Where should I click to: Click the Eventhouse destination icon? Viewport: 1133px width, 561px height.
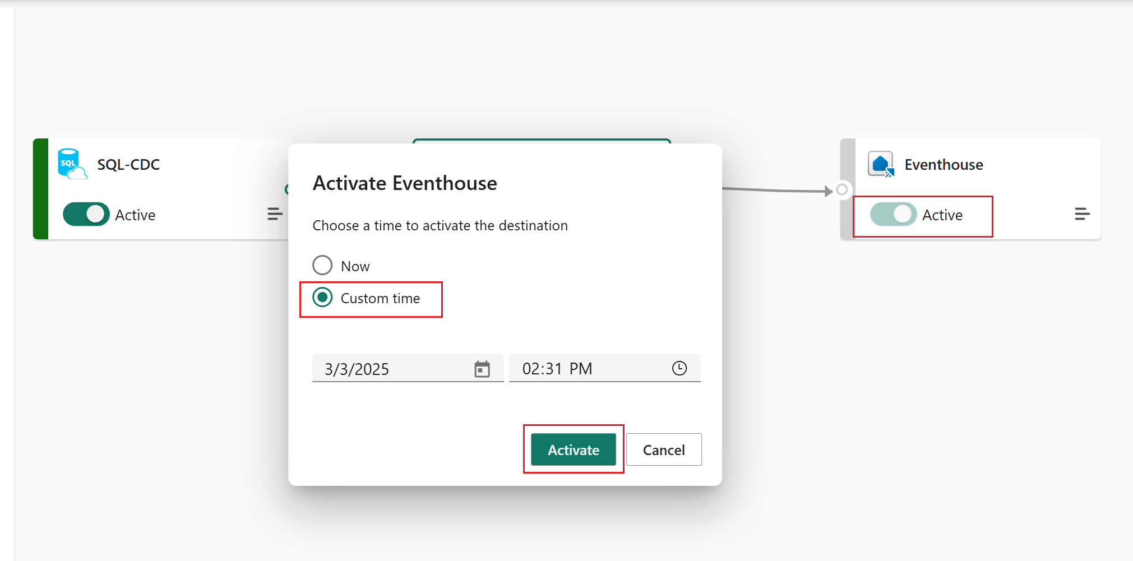[881, 164]
